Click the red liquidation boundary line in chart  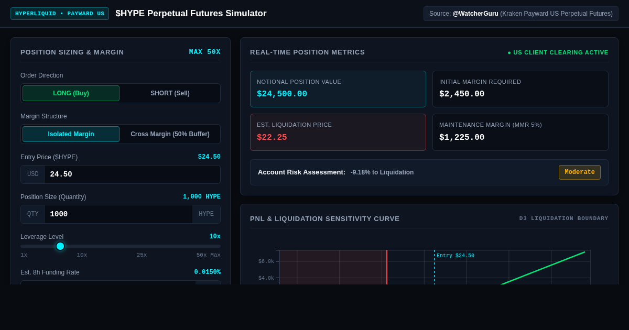click(x=387, y=267)
